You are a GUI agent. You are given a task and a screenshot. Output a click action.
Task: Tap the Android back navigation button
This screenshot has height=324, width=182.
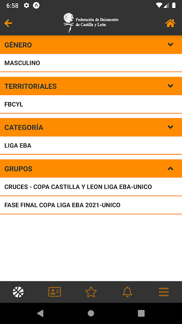tap(40, 313)
